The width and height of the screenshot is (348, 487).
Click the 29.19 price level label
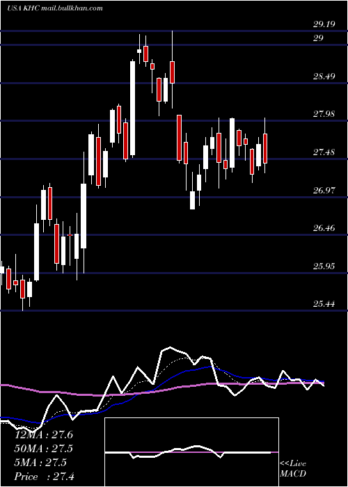[x=324, y=24]
